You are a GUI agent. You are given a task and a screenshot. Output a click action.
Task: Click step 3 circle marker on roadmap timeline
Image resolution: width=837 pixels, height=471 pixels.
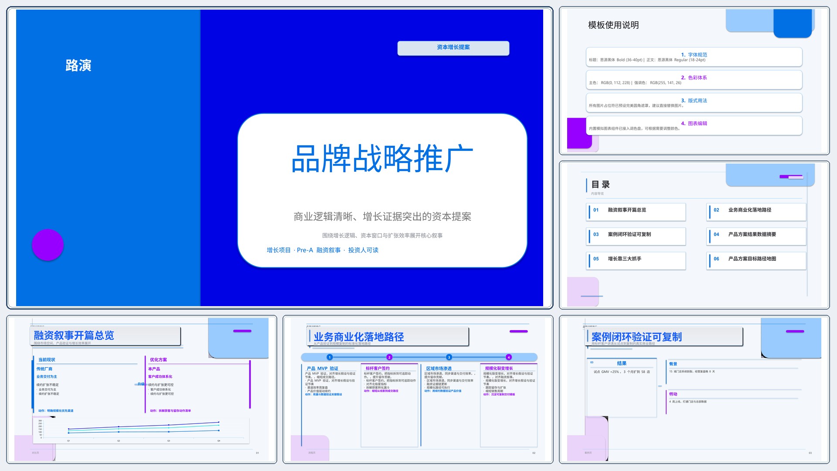449,357
